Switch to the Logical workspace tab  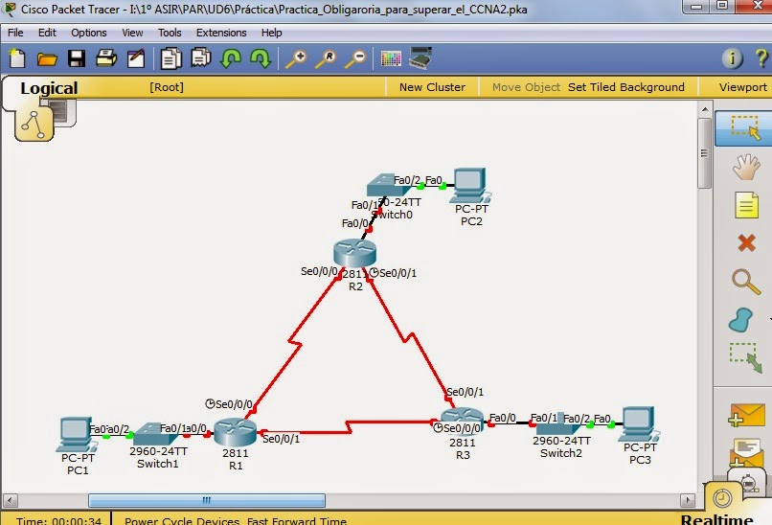click(49, 88)
